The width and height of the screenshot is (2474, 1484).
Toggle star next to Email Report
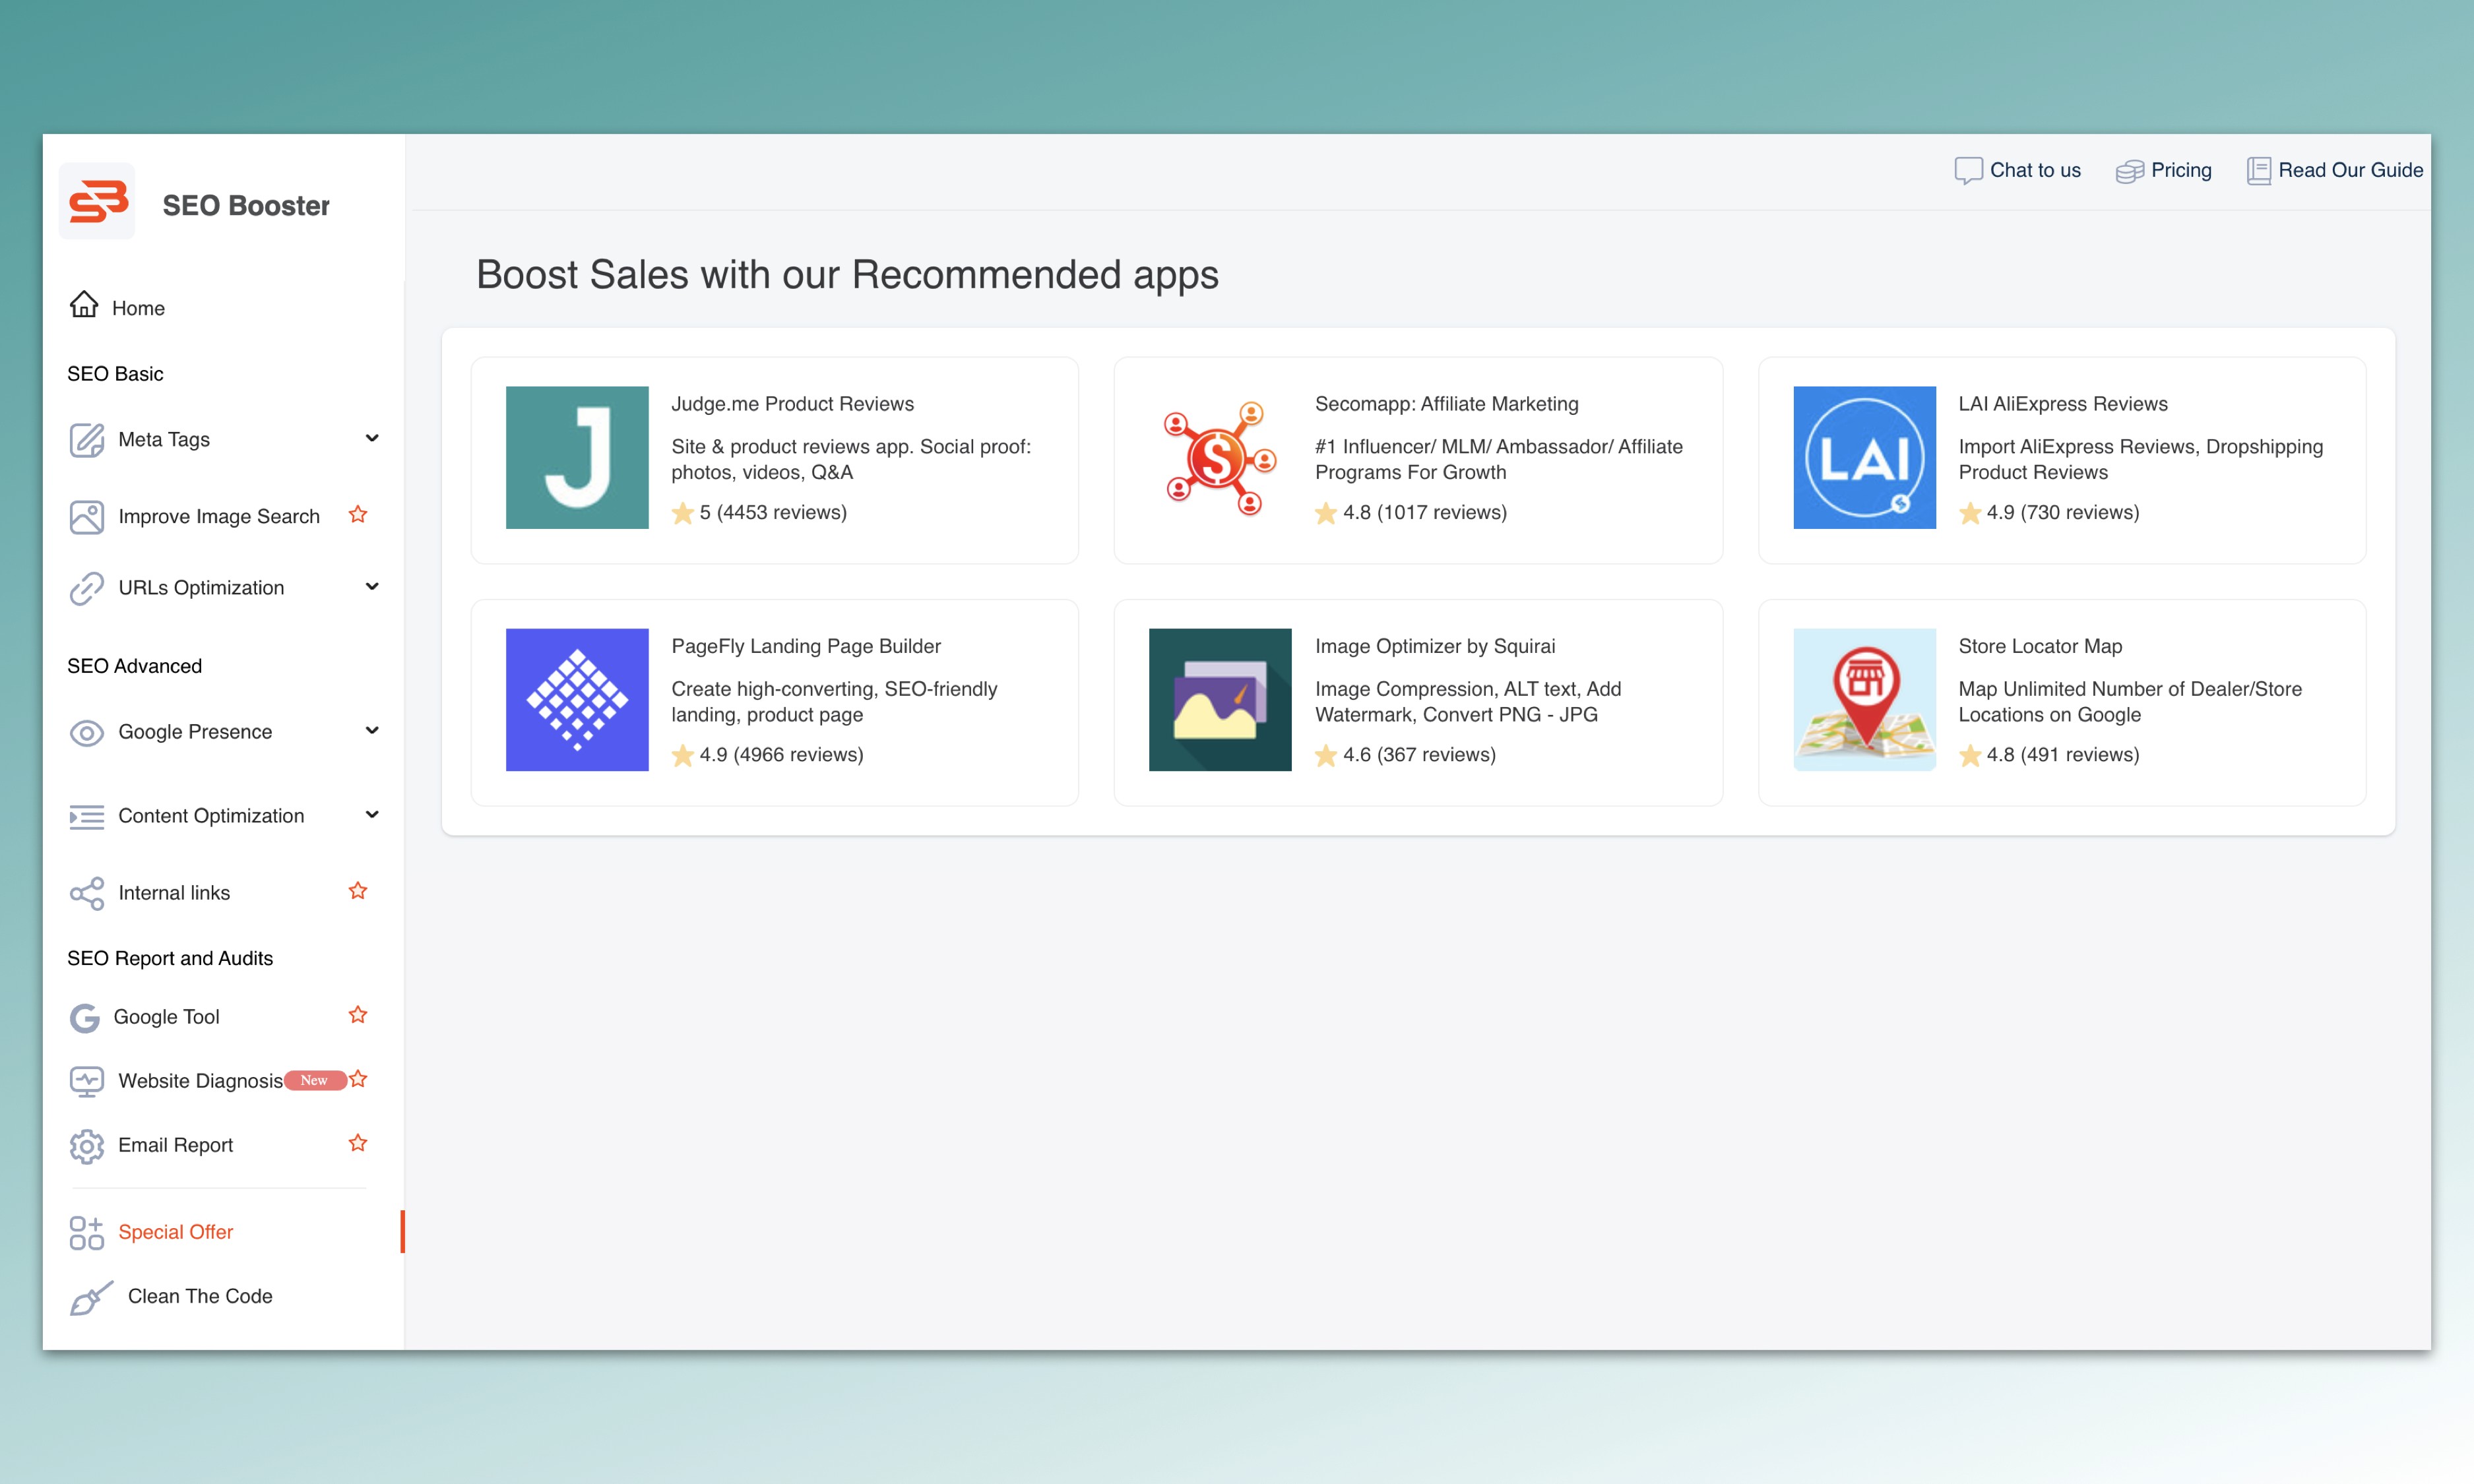coord(358,1143)
